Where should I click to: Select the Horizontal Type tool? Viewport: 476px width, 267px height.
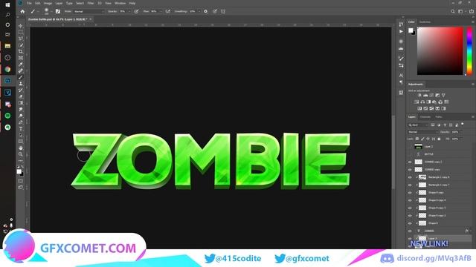coord(21,128)
